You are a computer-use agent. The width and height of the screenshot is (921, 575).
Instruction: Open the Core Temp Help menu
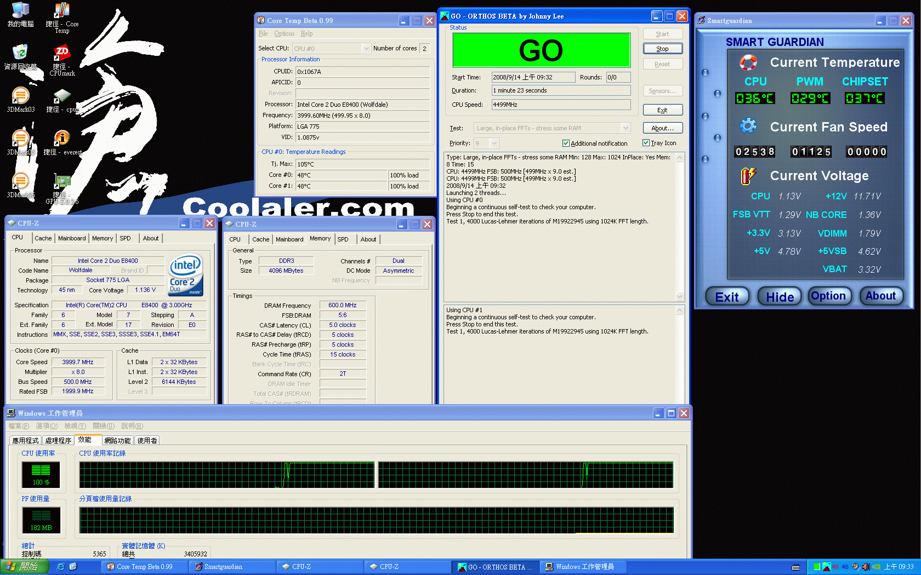(306, 33)
